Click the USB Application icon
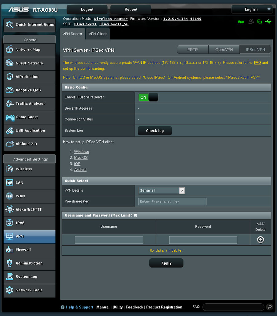The width and height of the screenshot is (277, 316). (x=10, y=130)
